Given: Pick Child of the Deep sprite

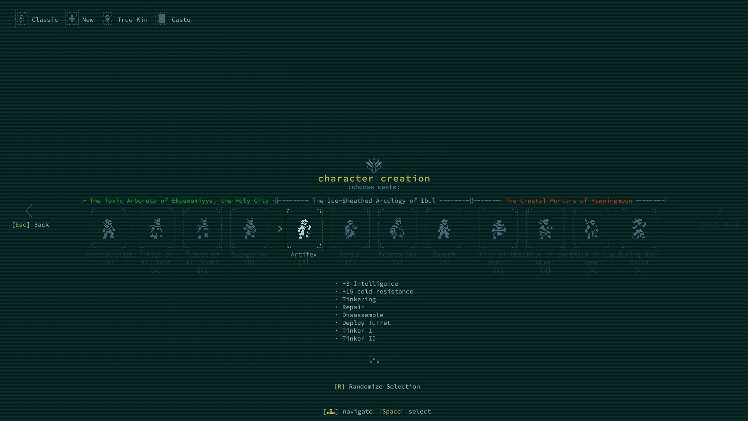Looking at the screenshot, I should click(x=592, y=229).
